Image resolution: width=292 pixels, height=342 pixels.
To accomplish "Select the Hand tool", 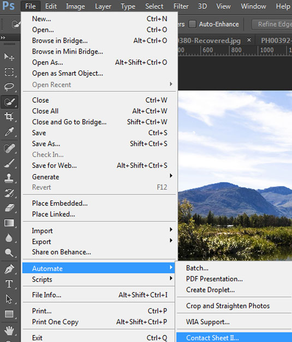I will (9, 331).
